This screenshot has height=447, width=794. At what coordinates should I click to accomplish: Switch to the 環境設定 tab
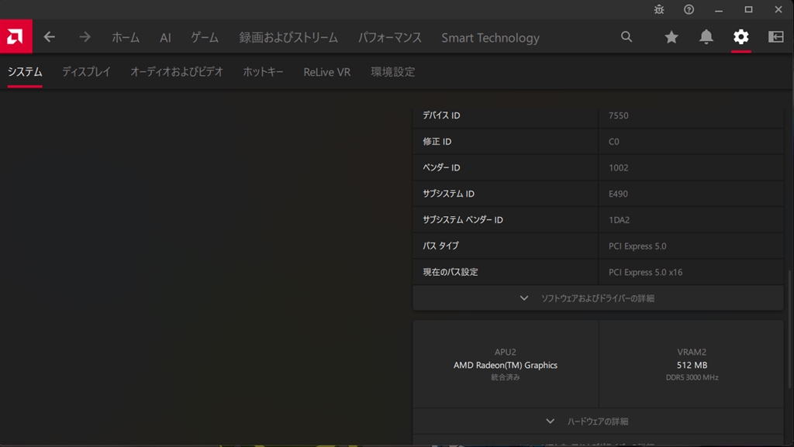click(392, 72)
